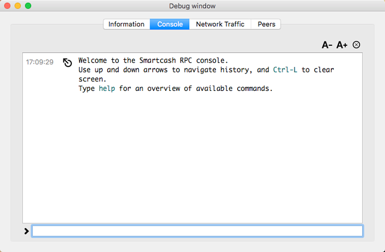Minimize the Debug window with yellow button
Image resolution: width=385 pixels, height=252 pixels.
pos(18,6)
